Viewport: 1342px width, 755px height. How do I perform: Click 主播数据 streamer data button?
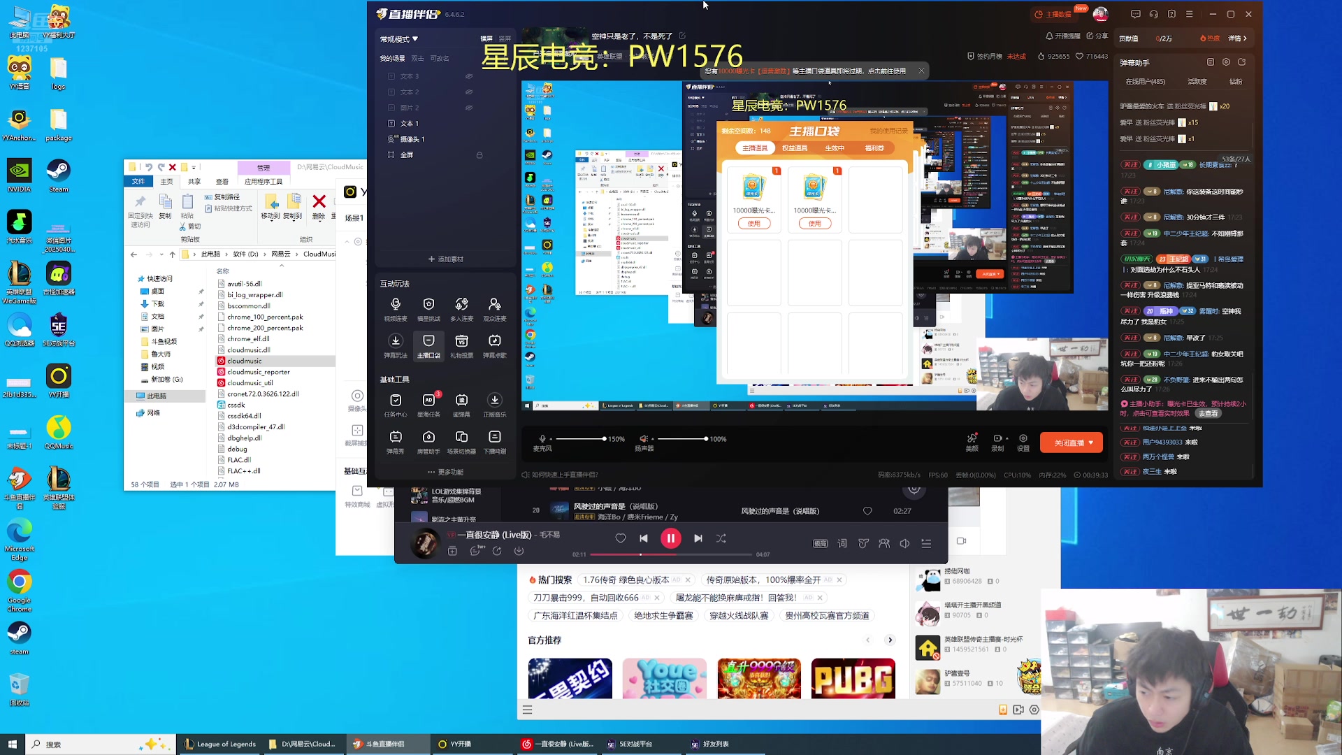(x=1053, y=14)
